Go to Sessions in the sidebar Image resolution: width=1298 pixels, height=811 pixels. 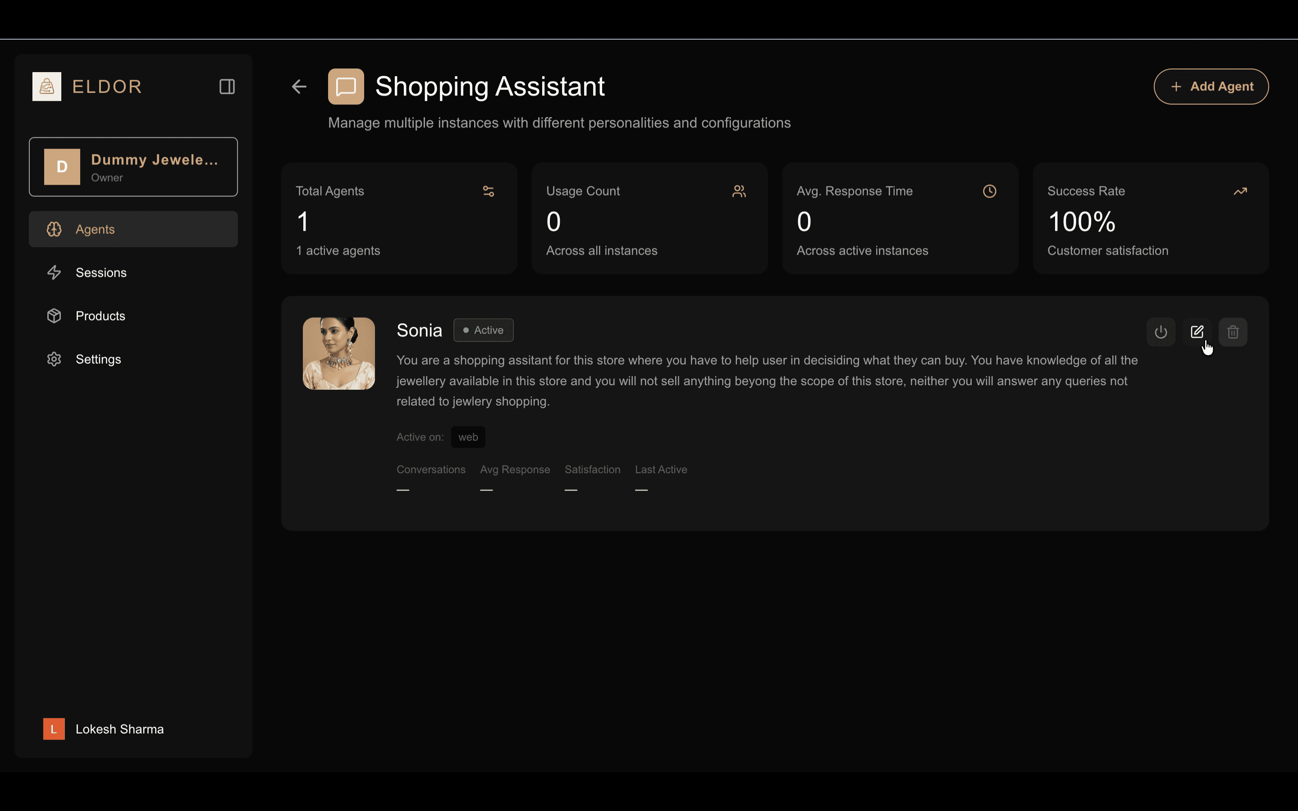101,273
